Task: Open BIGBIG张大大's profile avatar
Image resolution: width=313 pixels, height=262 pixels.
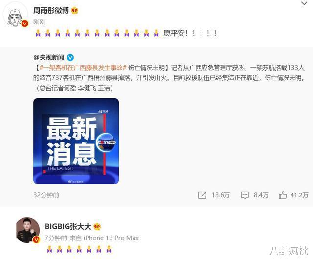Action: click(x=28, y=230)
